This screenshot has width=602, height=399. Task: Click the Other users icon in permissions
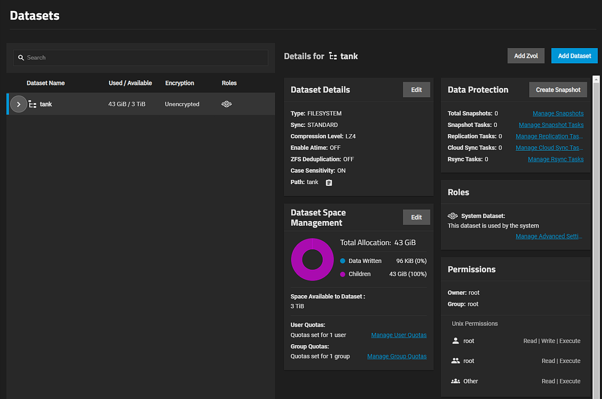[x=456, y=381]
